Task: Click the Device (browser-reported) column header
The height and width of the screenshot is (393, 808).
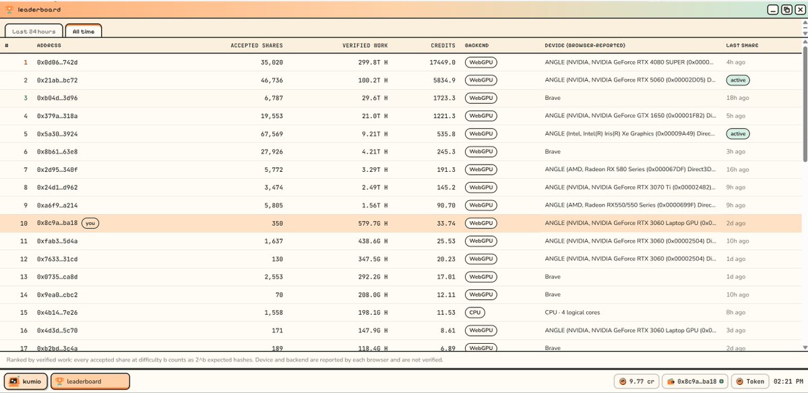Action: [586, 45]
